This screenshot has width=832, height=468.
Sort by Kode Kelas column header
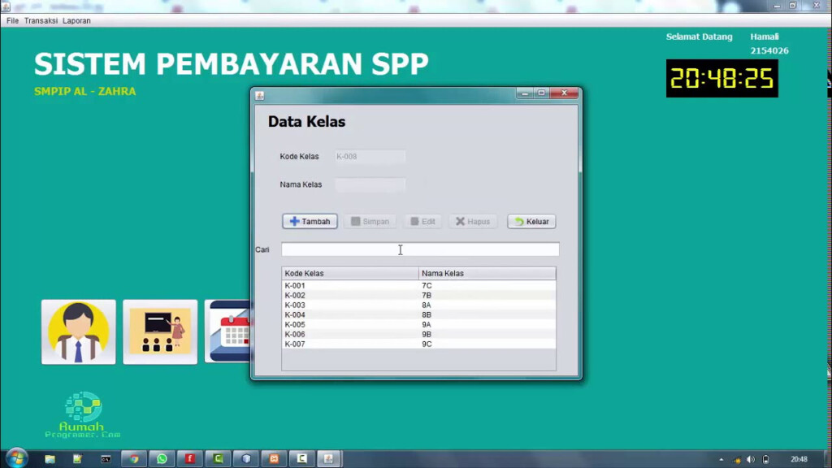(349, 273)
